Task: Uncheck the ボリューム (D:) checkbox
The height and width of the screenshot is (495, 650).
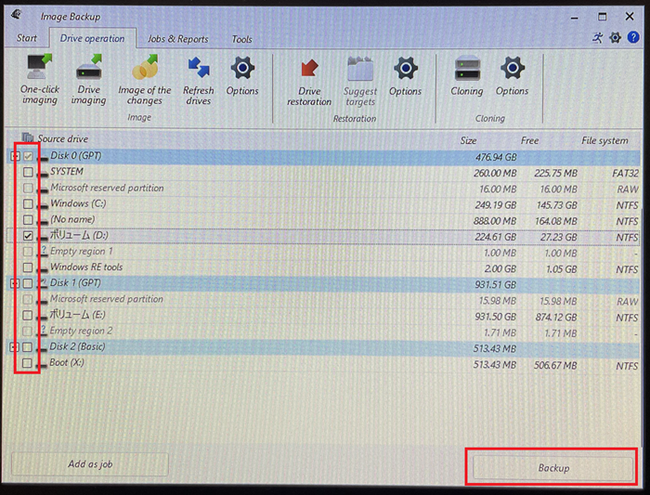Action: click(28, 236)
